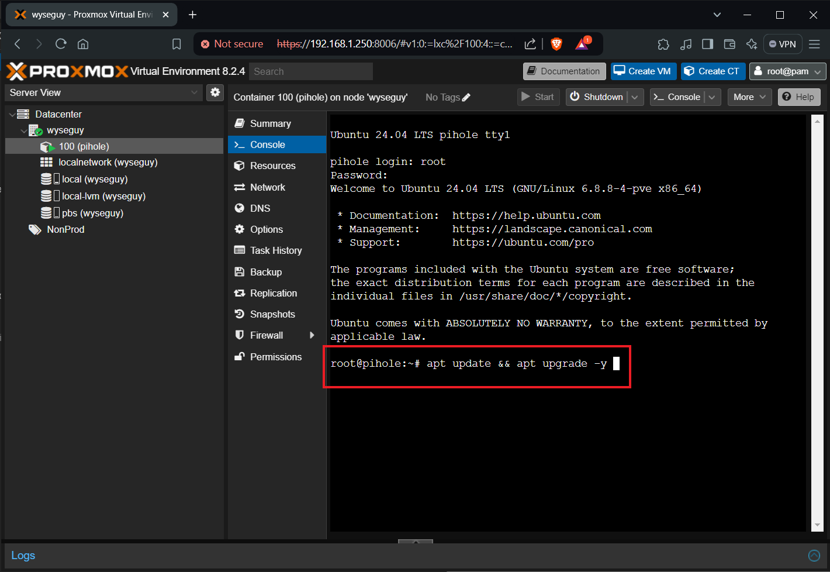Open the Backup section
This screenshot has width=830, height=572.
277,272
